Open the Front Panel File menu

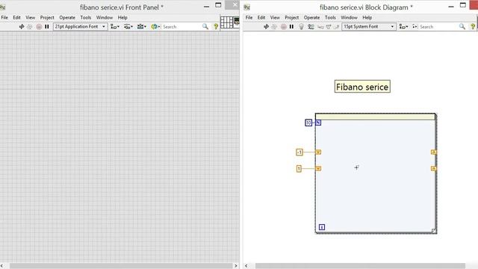pos(4,18)
